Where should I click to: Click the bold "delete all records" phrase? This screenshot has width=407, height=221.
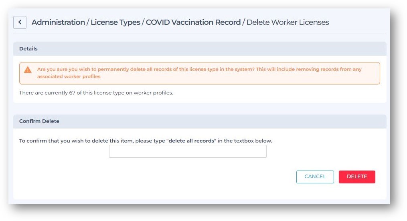tap(191, 141)
